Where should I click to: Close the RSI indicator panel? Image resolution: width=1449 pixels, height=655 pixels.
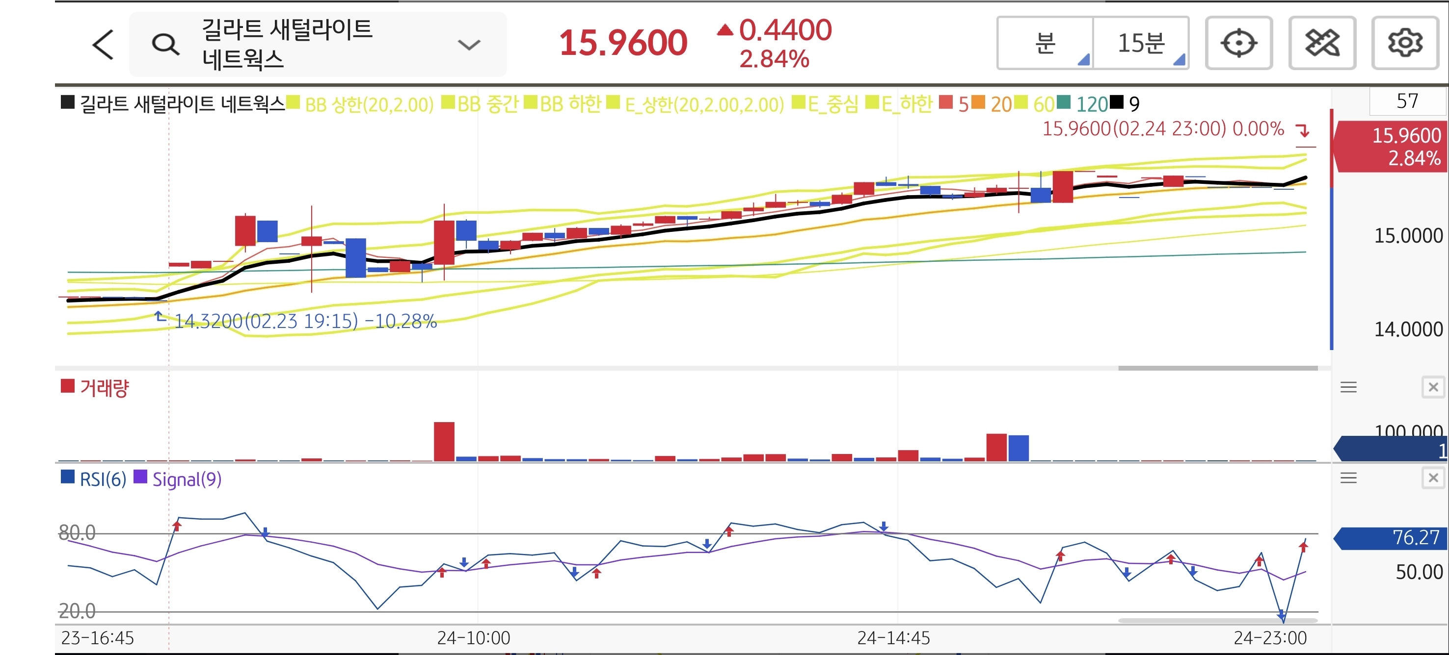[1433, 478]
